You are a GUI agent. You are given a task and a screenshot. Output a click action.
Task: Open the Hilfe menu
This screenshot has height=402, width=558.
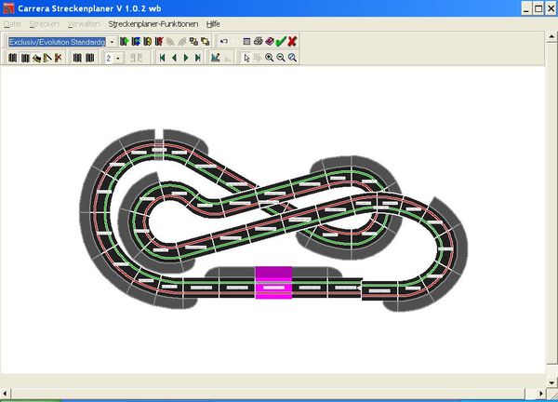[213, 24]
